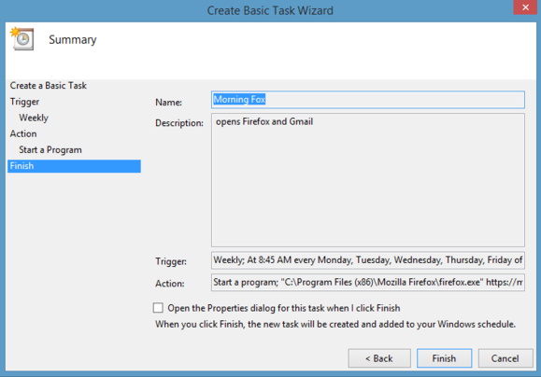The height and width of the screenshot is (377, 541).
Task: Click the Name label beside Morning Fox
Action: (x=168, y=102)
